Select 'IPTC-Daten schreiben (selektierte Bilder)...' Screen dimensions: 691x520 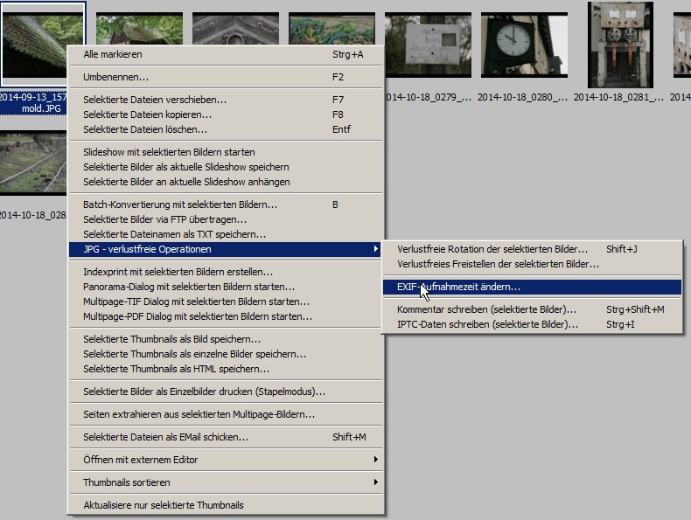pyautogui.click(x=487, y=324)
